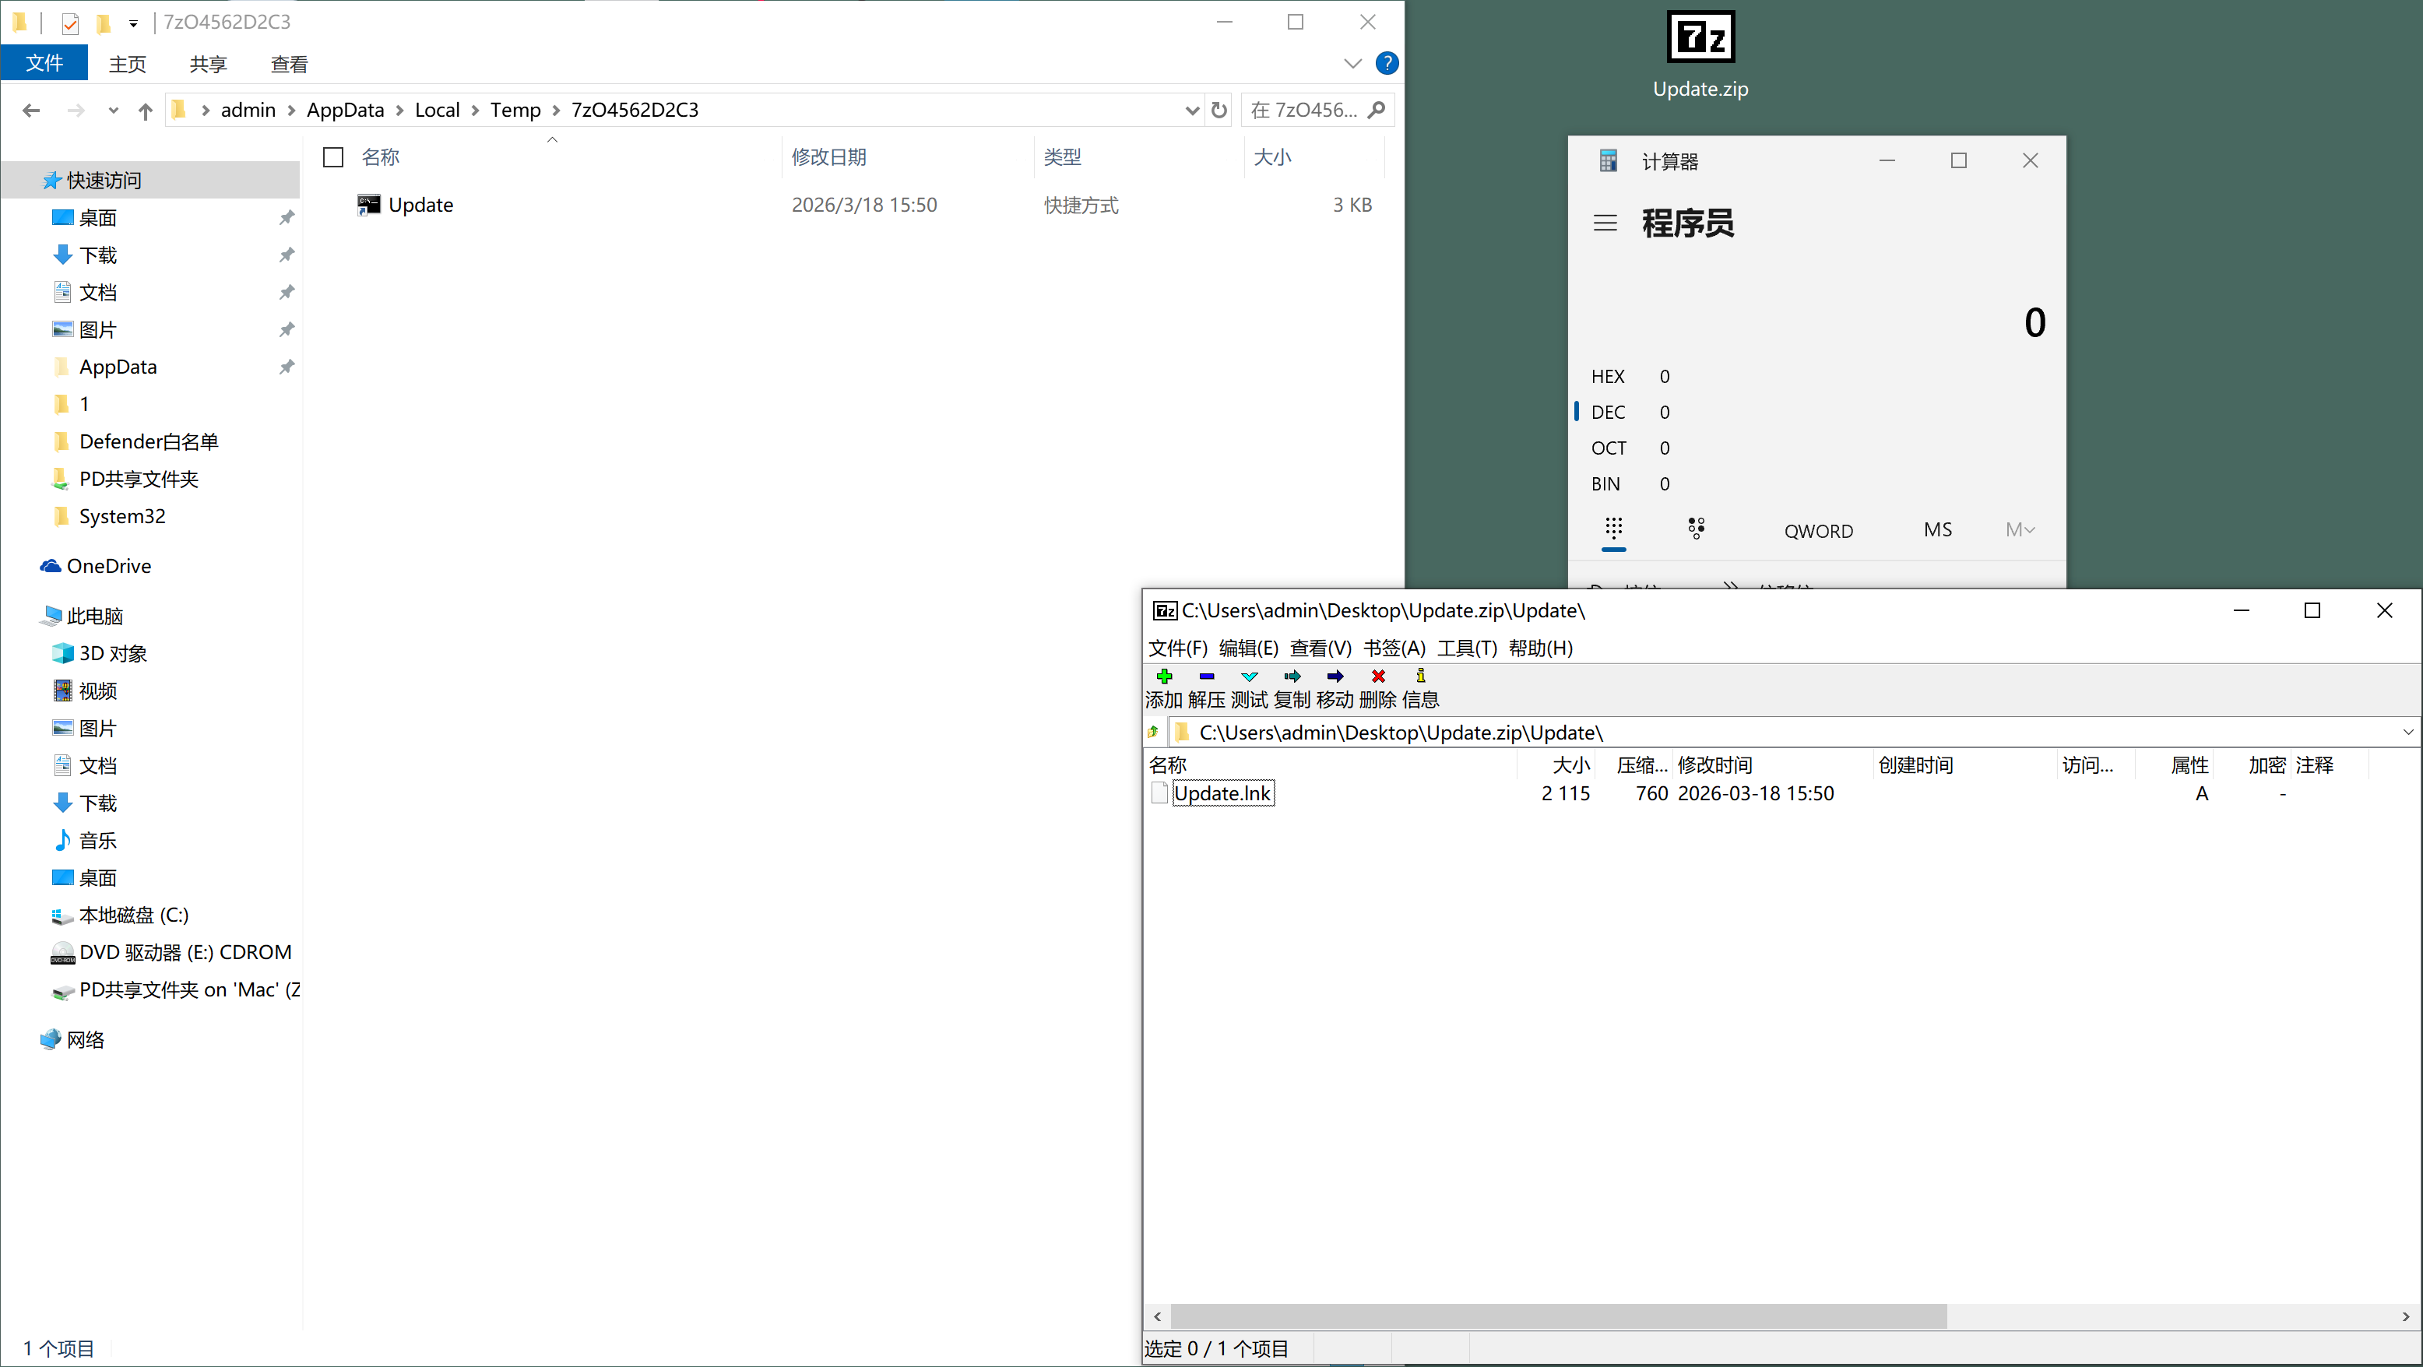Expand the Explorer ribbon with the chevron

(1352, 63)
